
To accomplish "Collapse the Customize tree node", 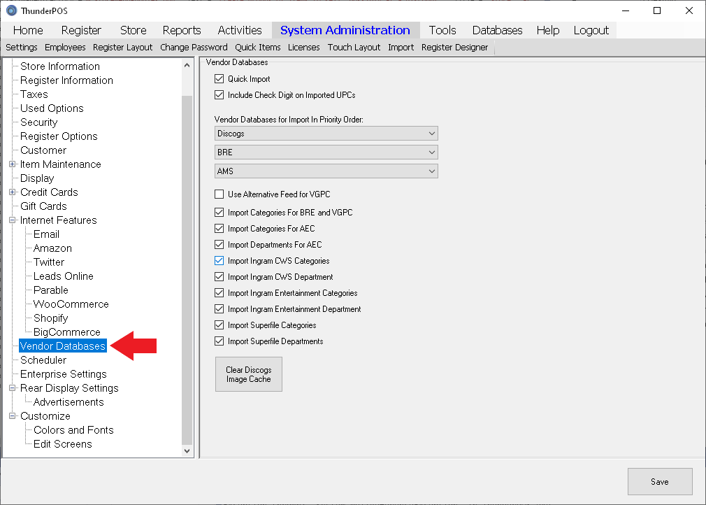I will pos(12,416).
